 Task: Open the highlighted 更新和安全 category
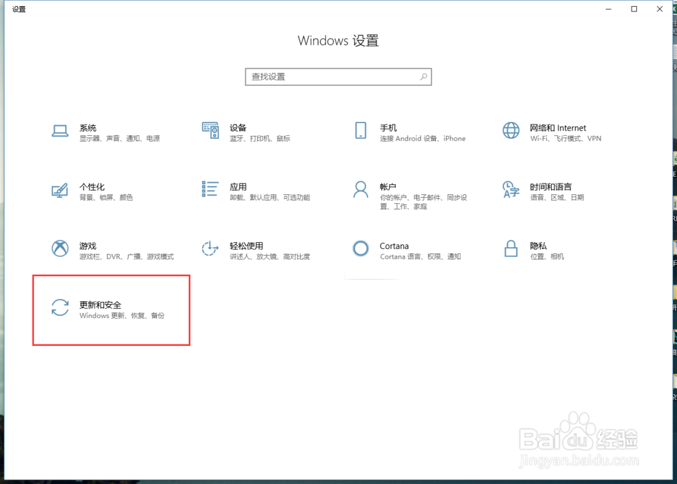pos(111,309)
